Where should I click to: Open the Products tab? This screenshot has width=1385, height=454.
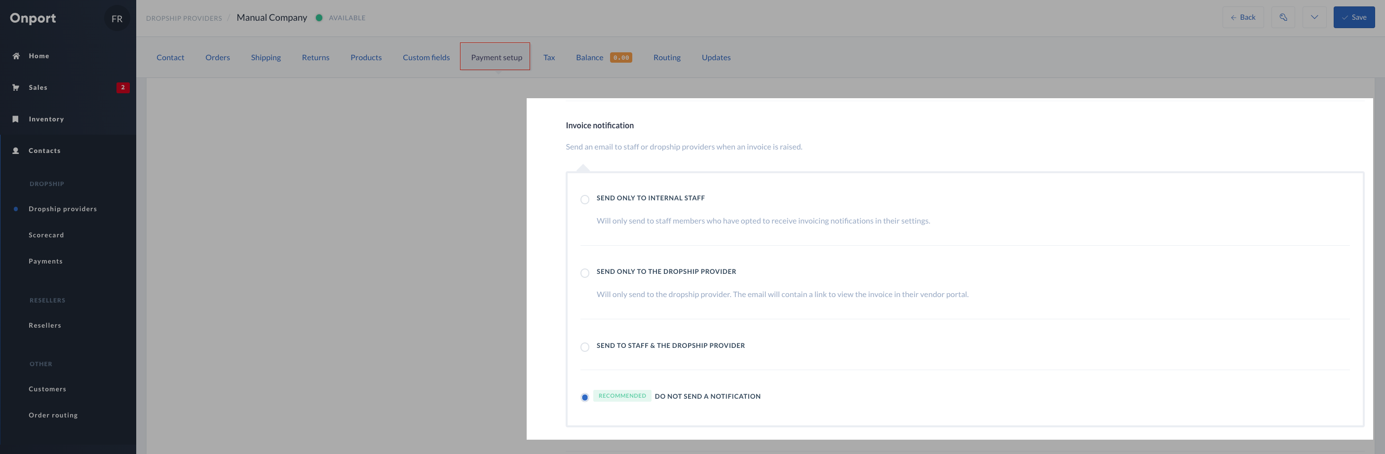coord(366,57)
